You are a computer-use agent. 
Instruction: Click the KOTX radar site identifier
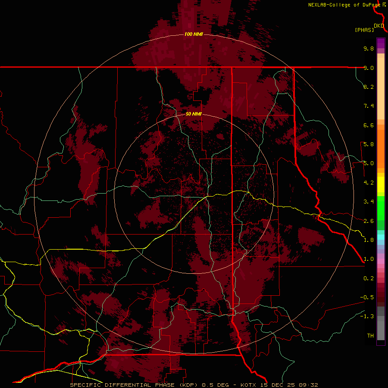[249, 385]
